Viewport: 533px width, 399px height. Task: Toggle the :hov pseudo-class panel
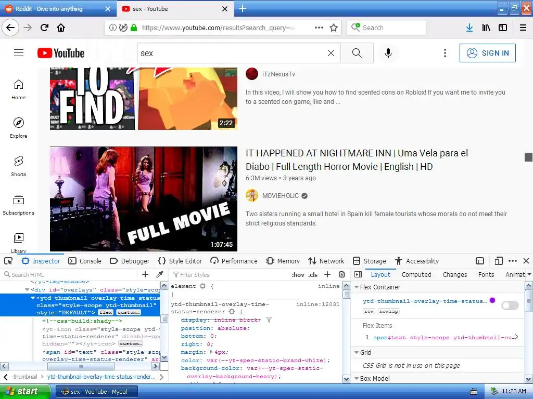[x=298, y=275]
